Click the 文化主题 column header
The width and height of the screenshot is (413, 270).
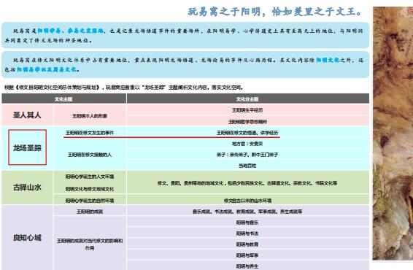(x=63, y=99)
